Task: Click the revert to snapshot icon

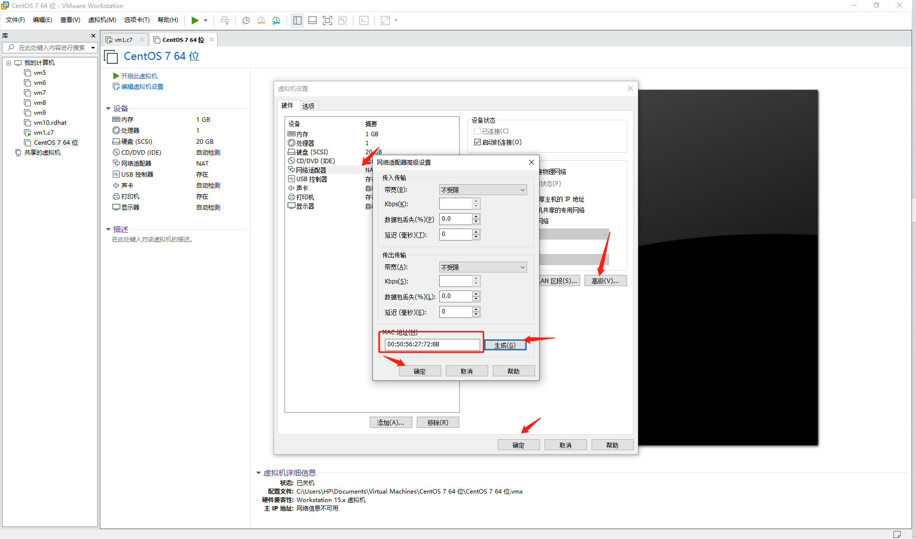Action: pos(261,20)
